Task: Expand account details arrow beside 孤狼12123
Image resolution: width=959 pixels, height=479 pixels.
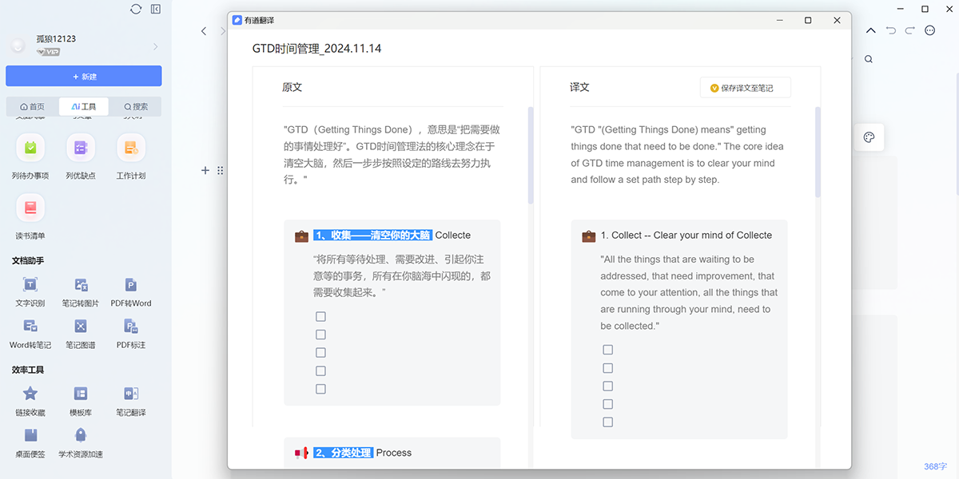Action: tap(155, 46)
